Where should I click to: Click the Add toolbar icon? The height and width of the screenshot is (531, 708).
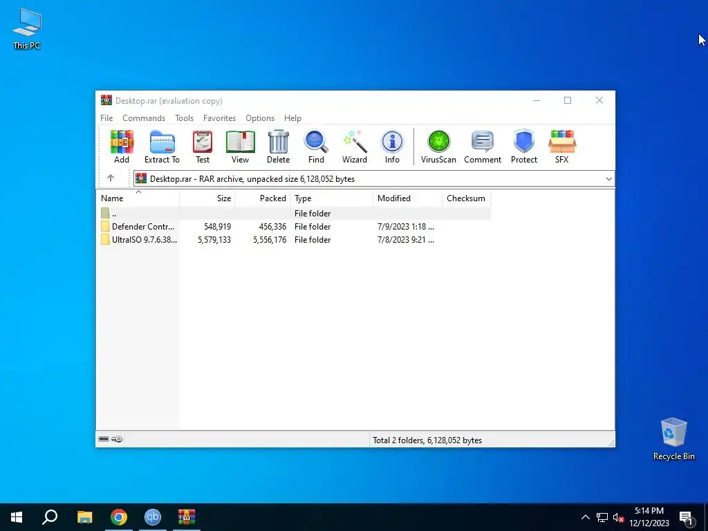point(122,147)
